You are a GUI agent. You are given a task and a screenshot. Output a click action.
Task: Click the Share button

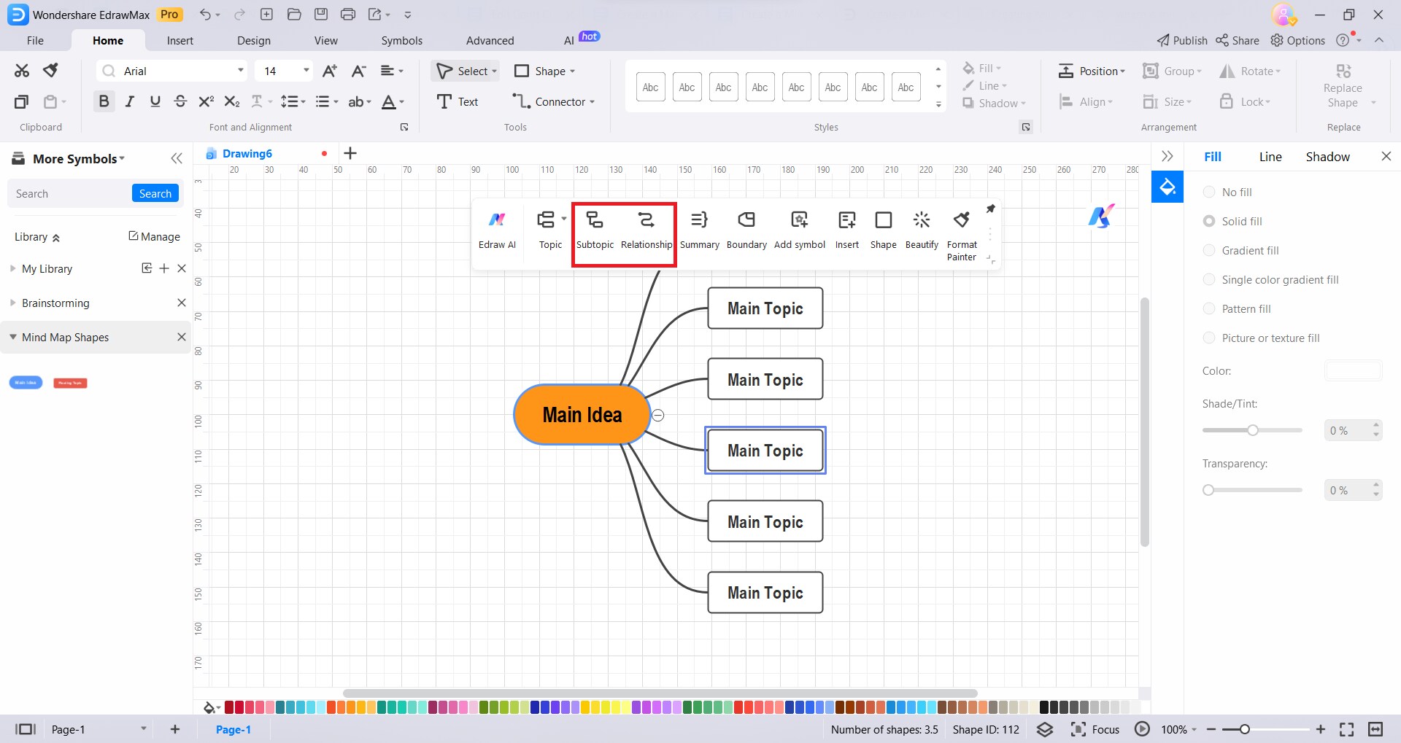pos(1238,40)
